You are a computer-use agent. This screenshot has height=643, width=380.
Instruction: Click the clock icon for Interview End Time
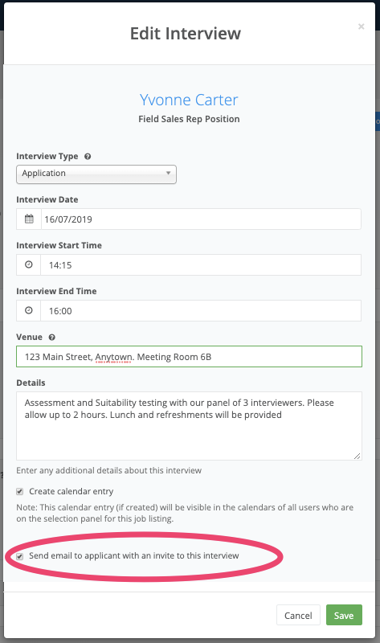pos(29,311)
